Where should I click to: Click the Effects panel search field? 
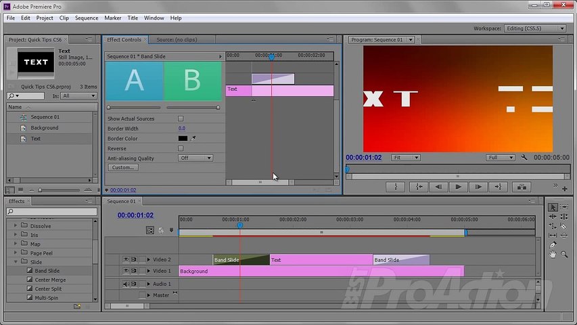tap(52, 211)
